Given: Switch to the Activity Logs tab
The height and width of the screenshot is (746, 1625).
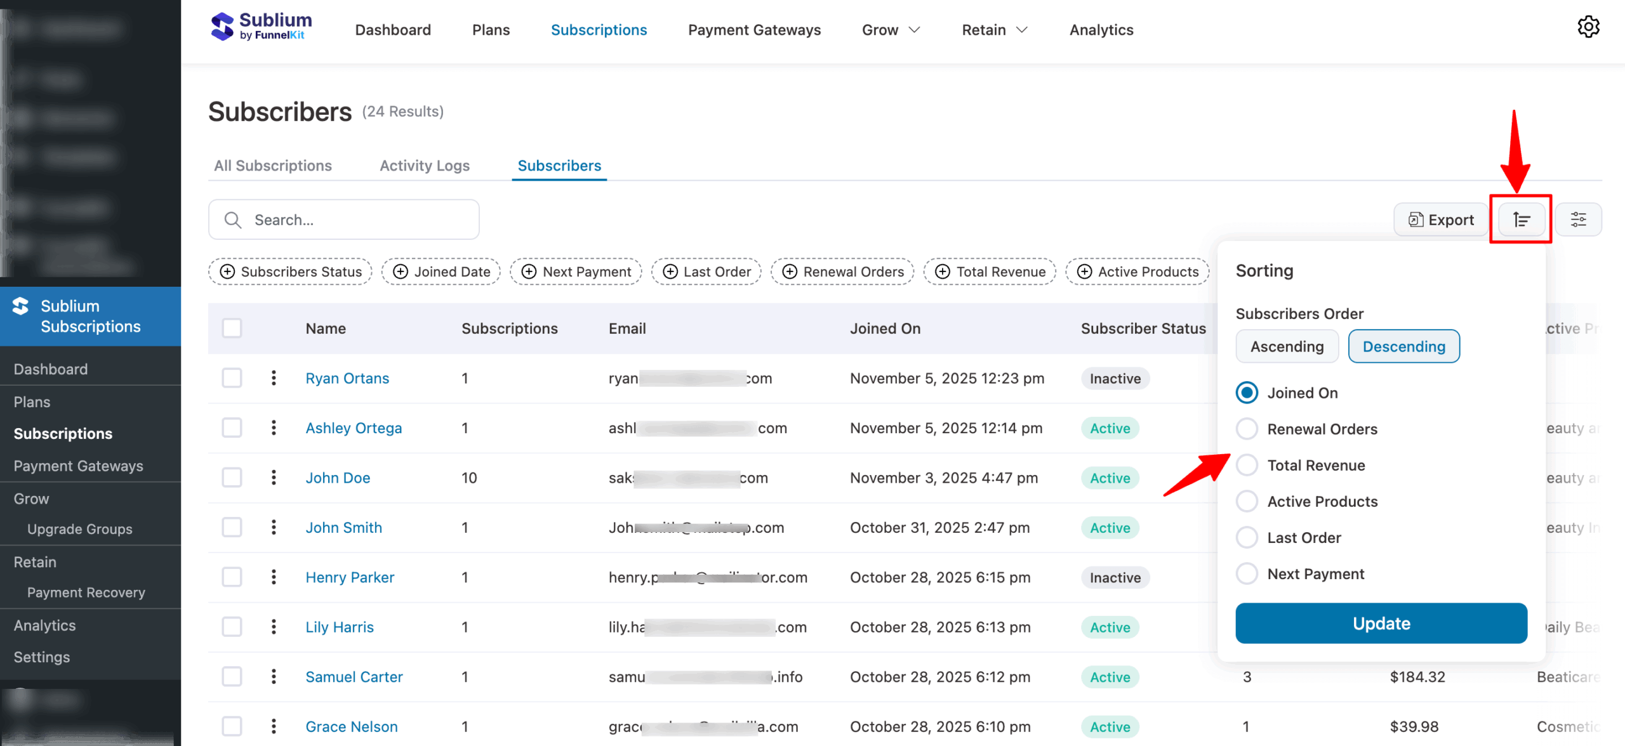Looking at the screenshot, I should (x=424, y=166).
